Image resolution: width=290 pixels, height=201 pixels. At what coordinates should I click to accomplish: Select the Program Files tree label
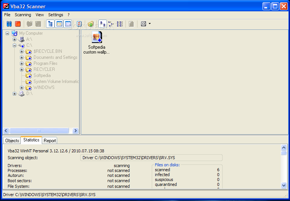click(x=46, y=63)
